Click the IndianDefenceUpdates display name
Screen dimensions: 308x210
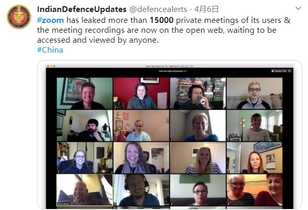point(81,9)
